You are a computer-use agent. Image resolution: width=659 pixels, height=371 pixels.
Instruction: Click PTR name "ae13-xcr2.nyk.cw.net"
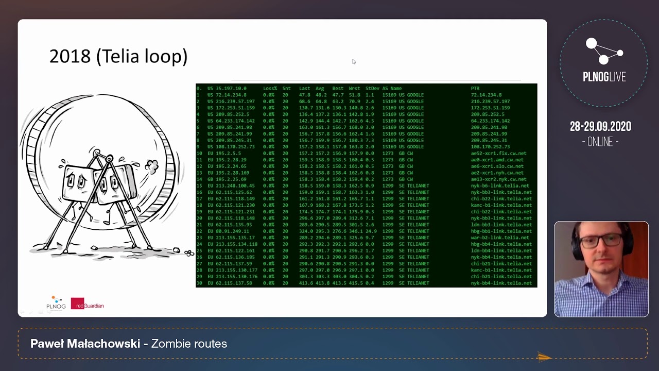click(498, 179)
